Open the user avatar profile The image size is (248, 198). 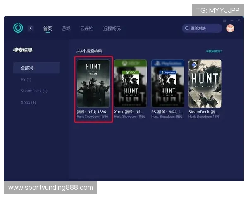(x=230, y=28)
